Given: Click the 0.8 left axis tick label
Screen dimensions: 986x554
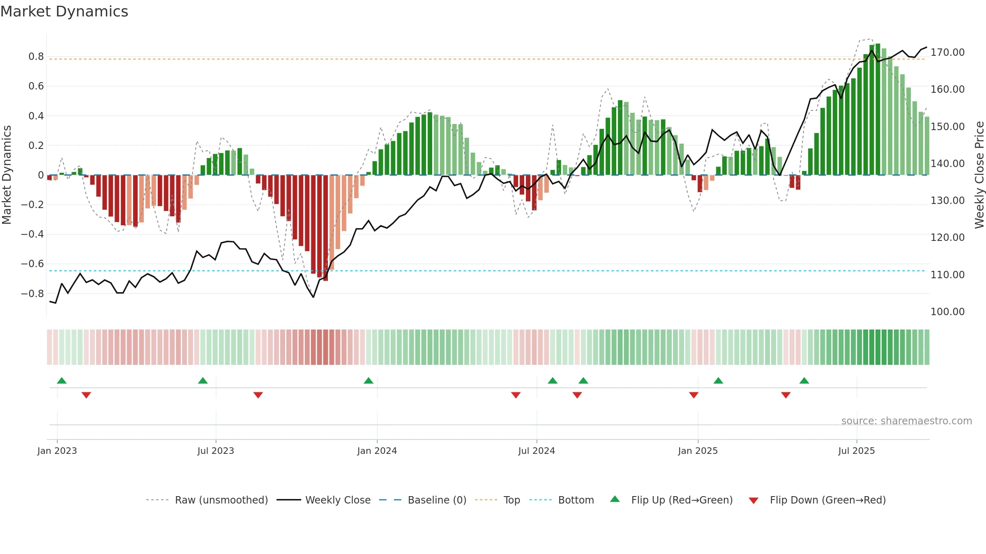Looking at the screenshot, I should click(36, 57).
